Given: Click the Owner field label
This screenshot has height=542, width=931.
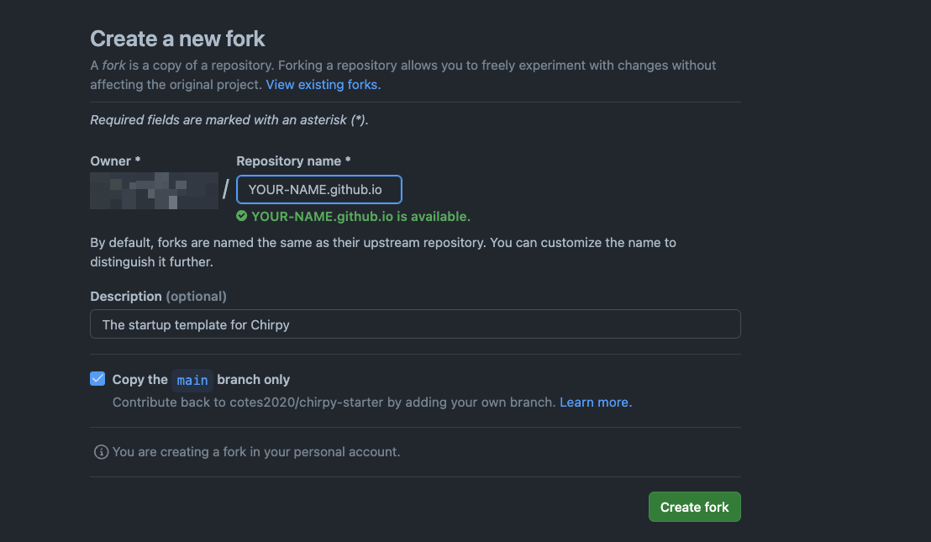Looking at the screenshot, I should [115, 160].
